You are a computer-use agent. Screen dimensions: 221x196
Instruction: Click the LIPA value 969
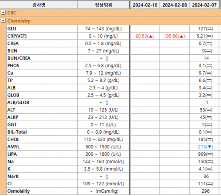[x=206, y=154]
